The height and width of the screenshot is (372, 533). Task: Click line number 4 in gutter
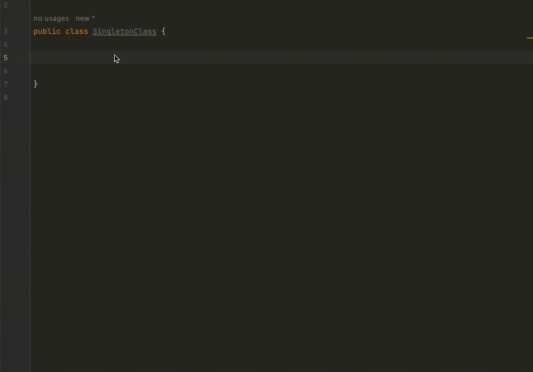coord(6,45)
